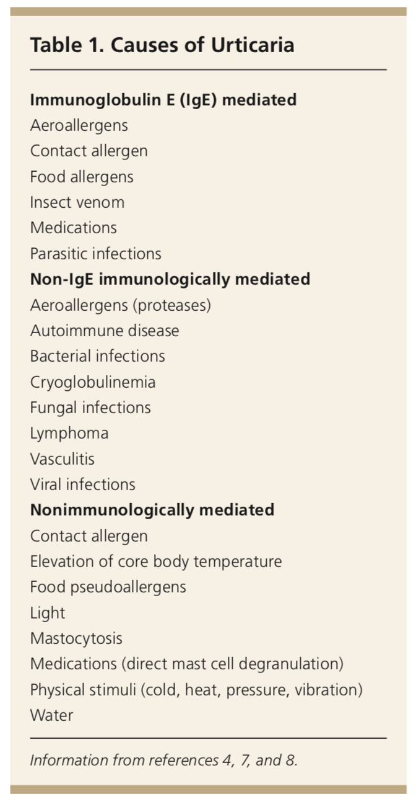416x799 pixels.
Task: Click the Vasculitis row
Action: click(63, 458)
